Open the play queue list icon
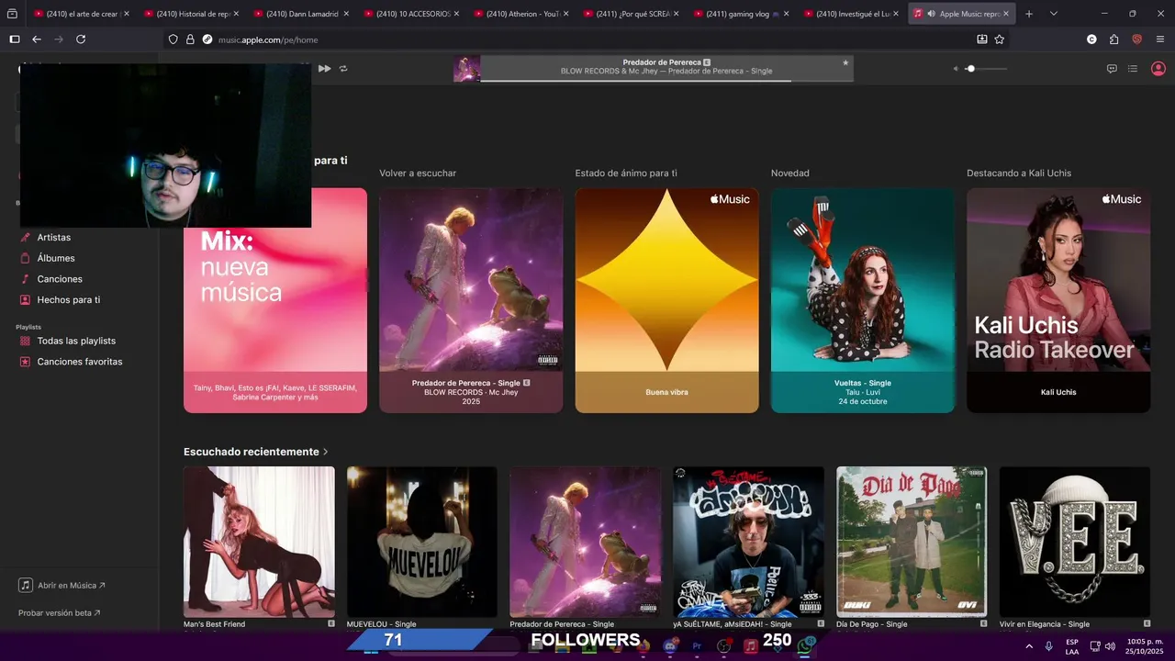Viewport: 1175px width, 661px height. point(1133,69)
